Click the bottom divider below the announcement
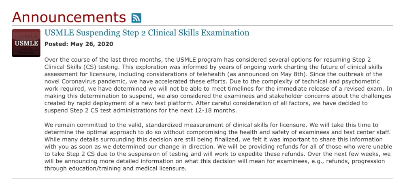This screenshot has height=179, width=405. (x=202, y=178)
